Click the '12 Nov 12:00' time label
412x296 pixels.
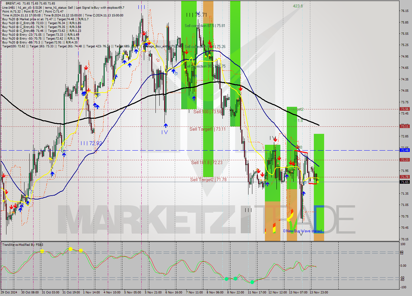[277, 292]
